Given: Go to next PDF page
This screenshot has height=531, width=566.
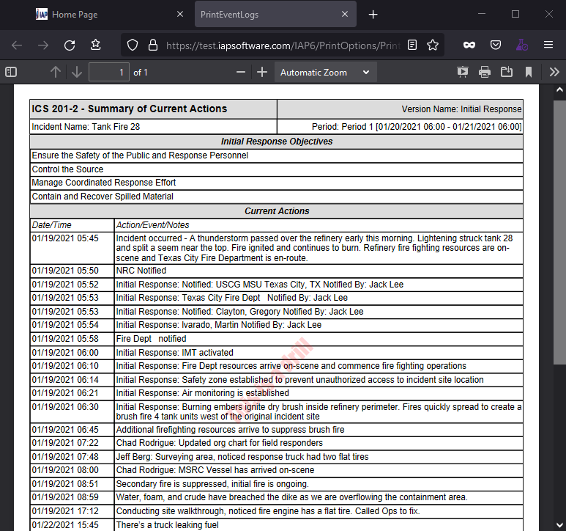Looking at the screenshot, I should click(x=77, y=73).
